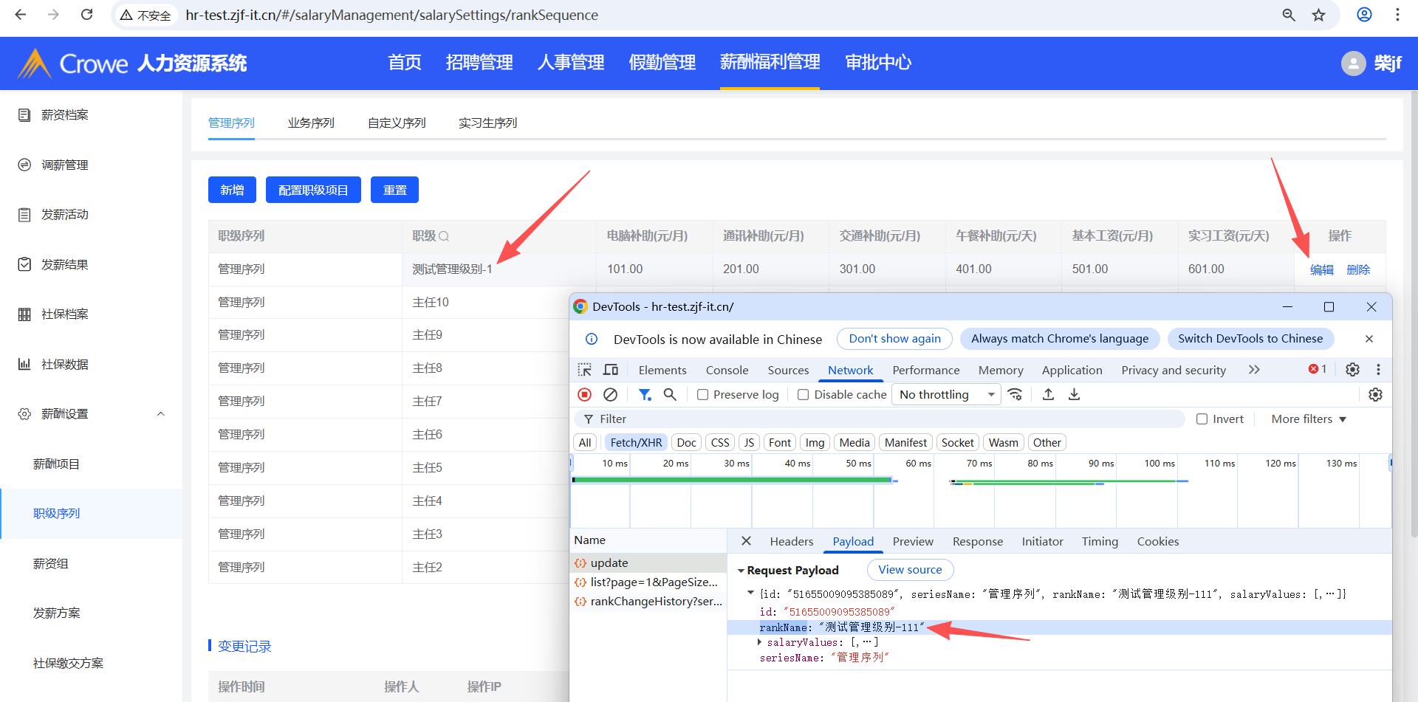Click the import HAR upload icon

click(1048, 395)
